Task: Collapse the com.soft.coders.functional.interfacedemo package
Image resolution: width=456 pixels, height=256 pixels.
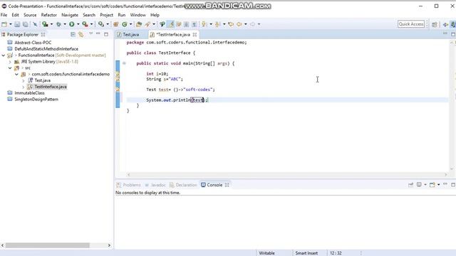Action: [x=16, y=74]
